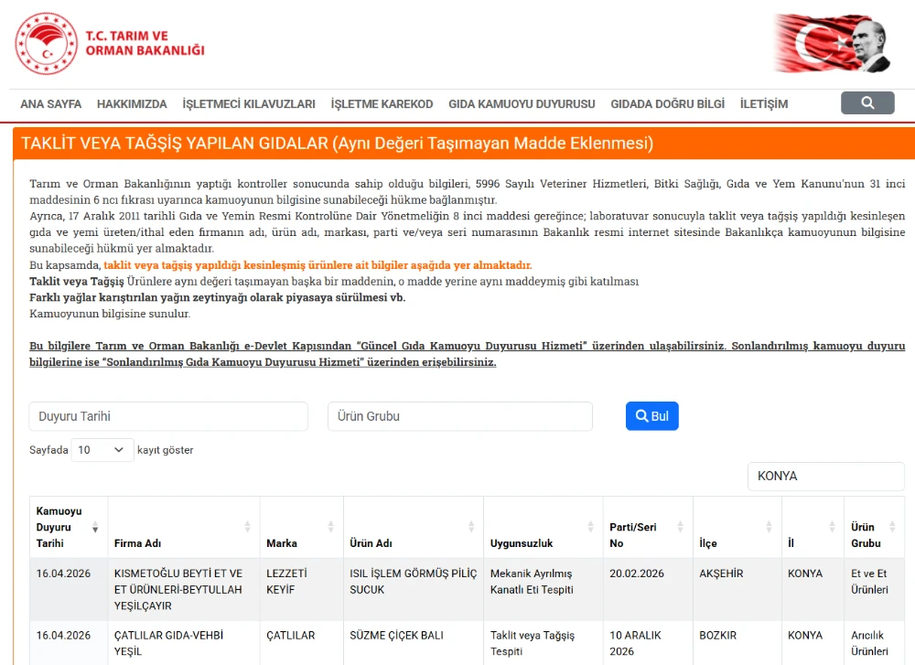Sort table by Ürün Adı column
Viewport: 915px width, 665px height.
(x=471, y=528)
